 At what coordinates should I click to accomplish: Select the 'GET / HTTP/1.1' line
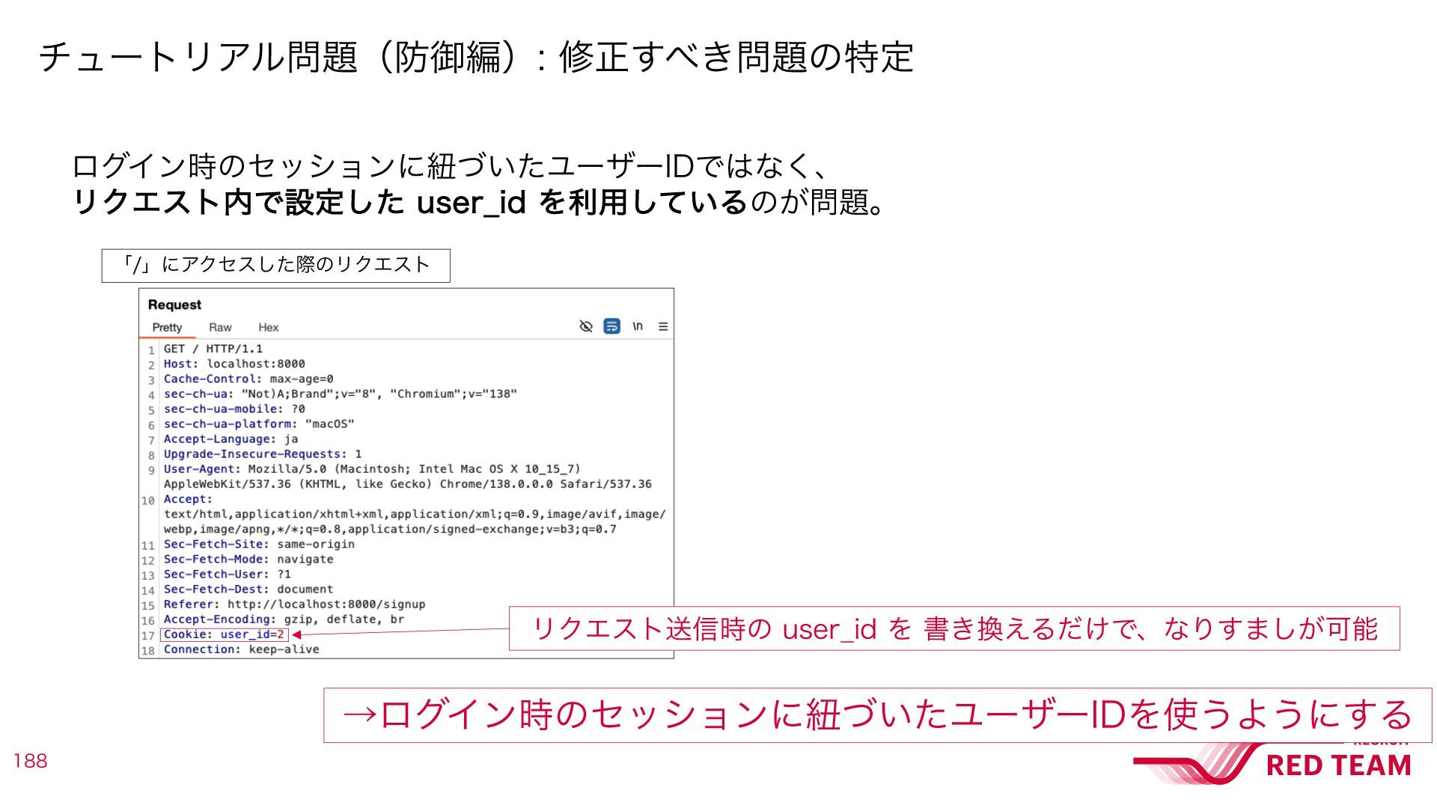pyautogui.click(x=213, y=349)
